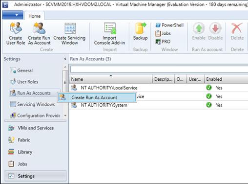Switch to the Home ribbon tab

pos(34,16)
